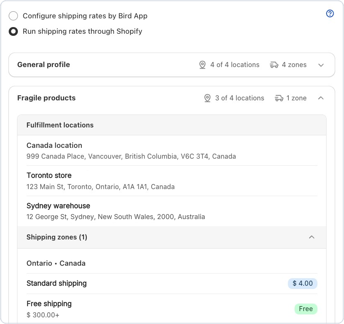The image size is (344, 324).
Task: Click the 4 of 4 locations text
Action: (x=235, y=65)
